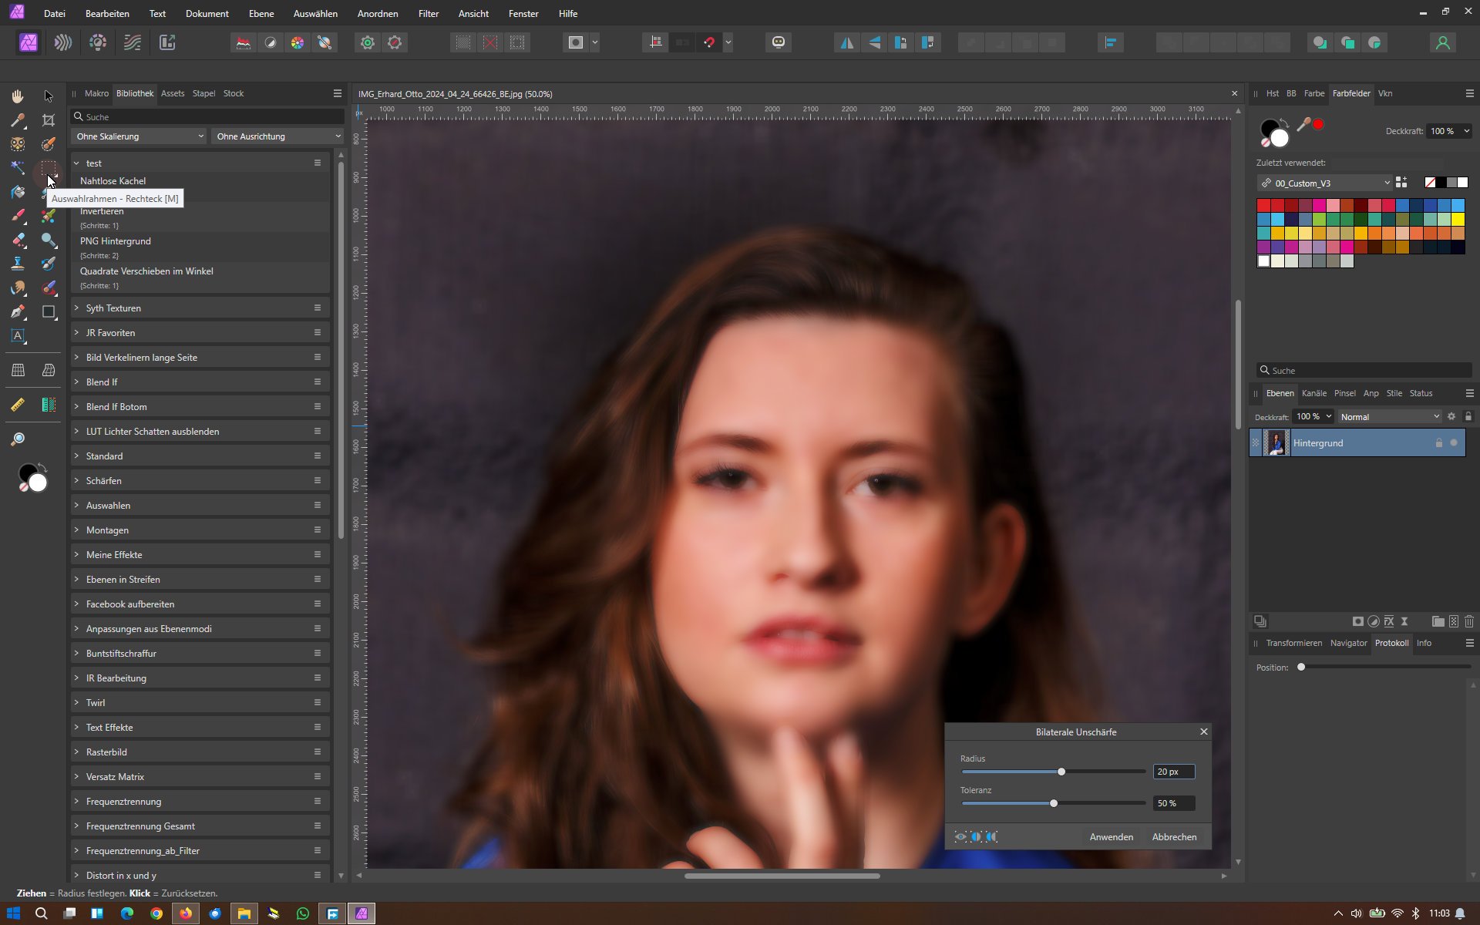
Task: Toggle the layer lock at Ebenen panel top
Action: point(1468,416)
